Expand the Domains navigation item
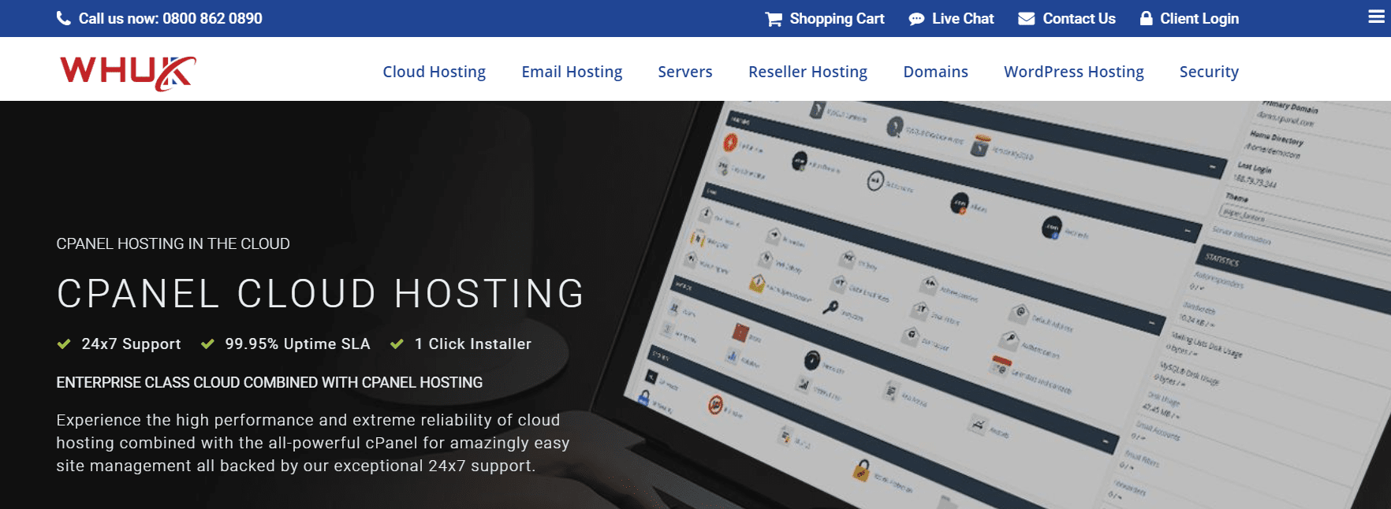This screenshot has height=509, width=1391. click(935, 72)
